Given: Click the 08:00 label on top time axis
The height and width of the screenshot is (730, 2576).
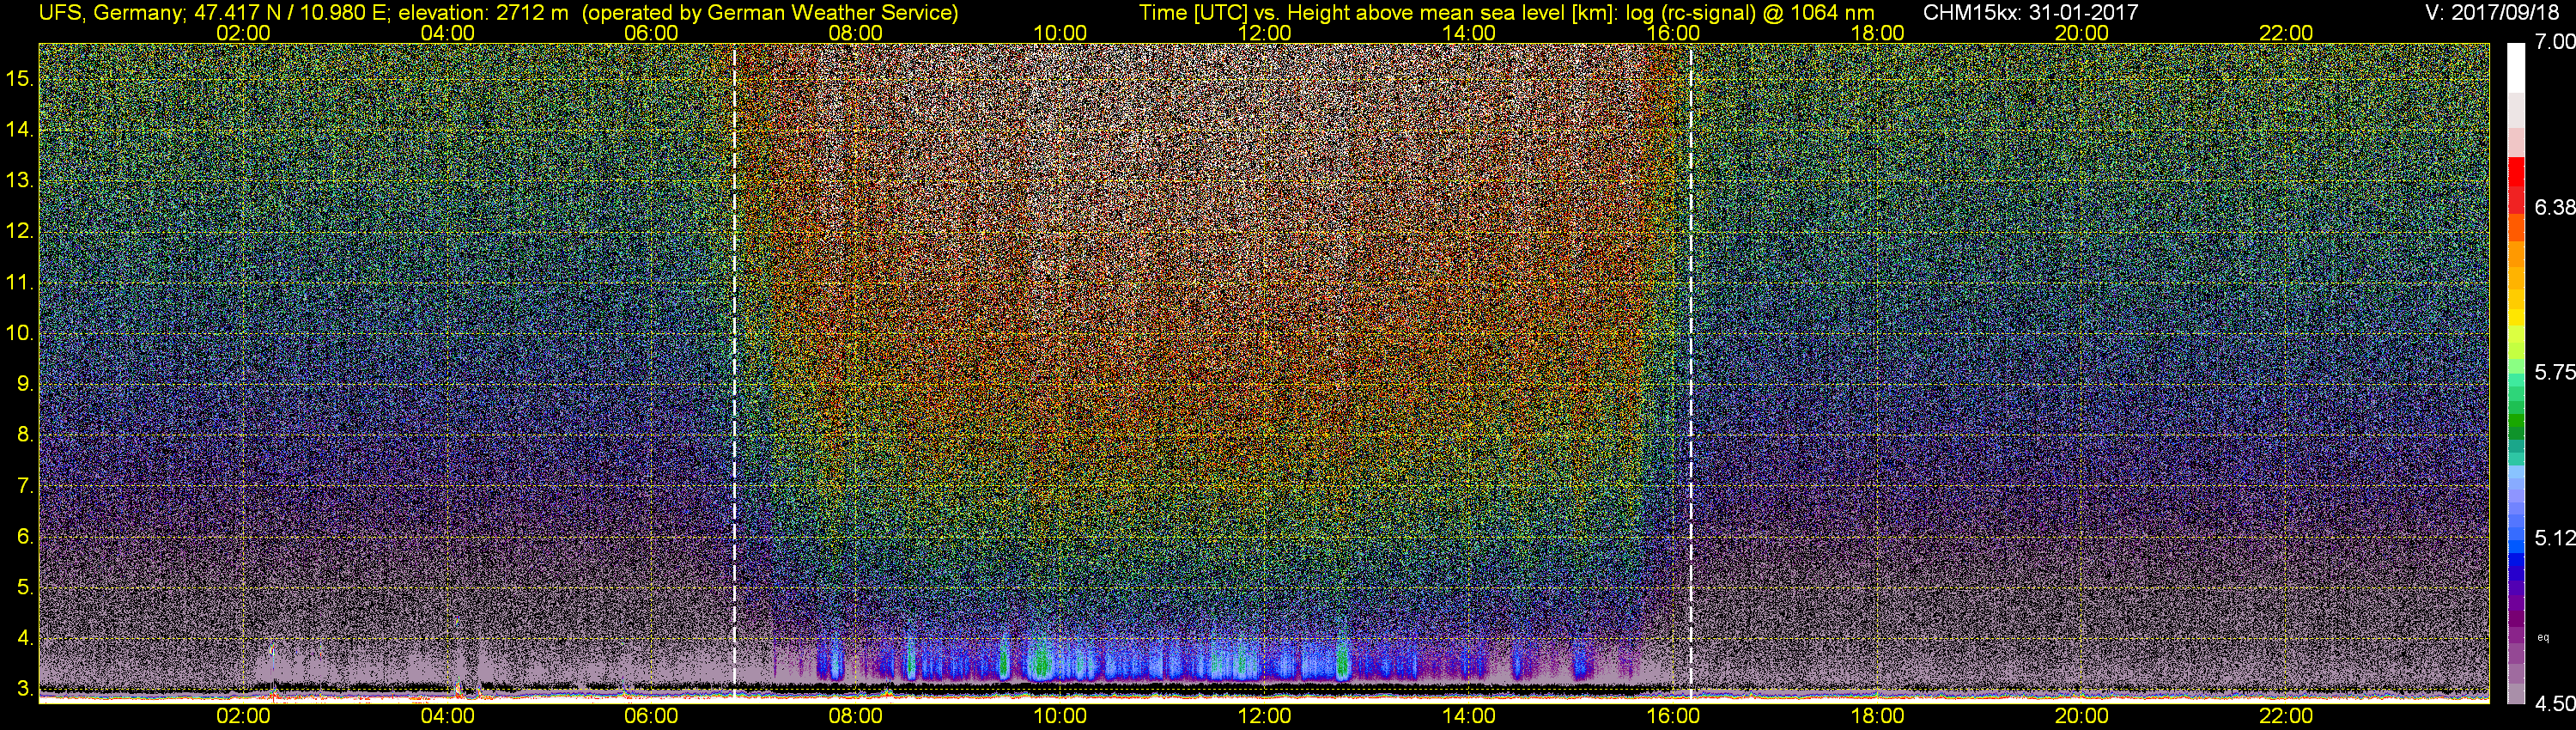Looking at the screenshot, I should point(855,33).
